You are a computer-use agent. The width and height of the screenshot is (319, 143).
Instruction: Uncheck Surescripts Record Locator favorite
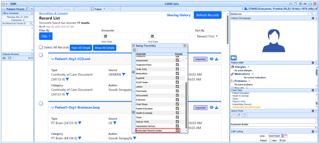[177, 130]
